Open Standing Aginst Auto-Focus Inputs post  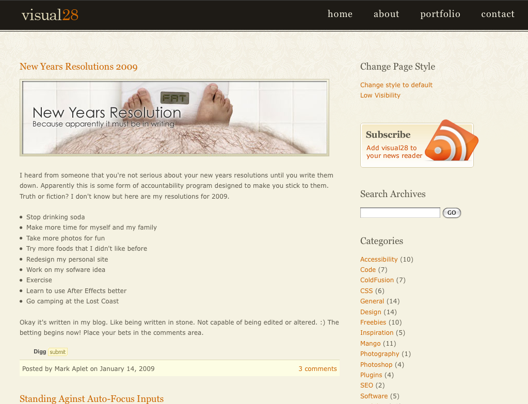pos(91,399)
